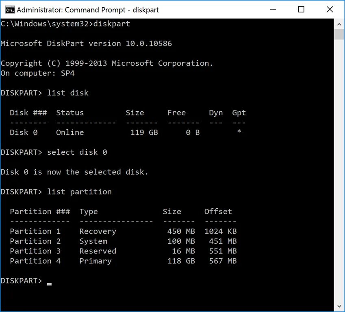Click the 'Online' status value
Image resolution: width=345 pixels, height=312 pixels.
(x=70, y=132)
